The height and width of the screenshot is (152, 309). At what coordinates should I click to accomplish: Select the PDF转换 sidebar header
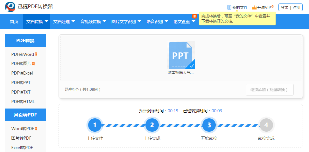tap(25, 41)
